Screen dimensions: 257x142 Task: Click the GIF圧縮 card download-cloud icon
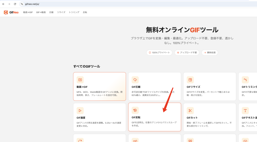point(135,80)
